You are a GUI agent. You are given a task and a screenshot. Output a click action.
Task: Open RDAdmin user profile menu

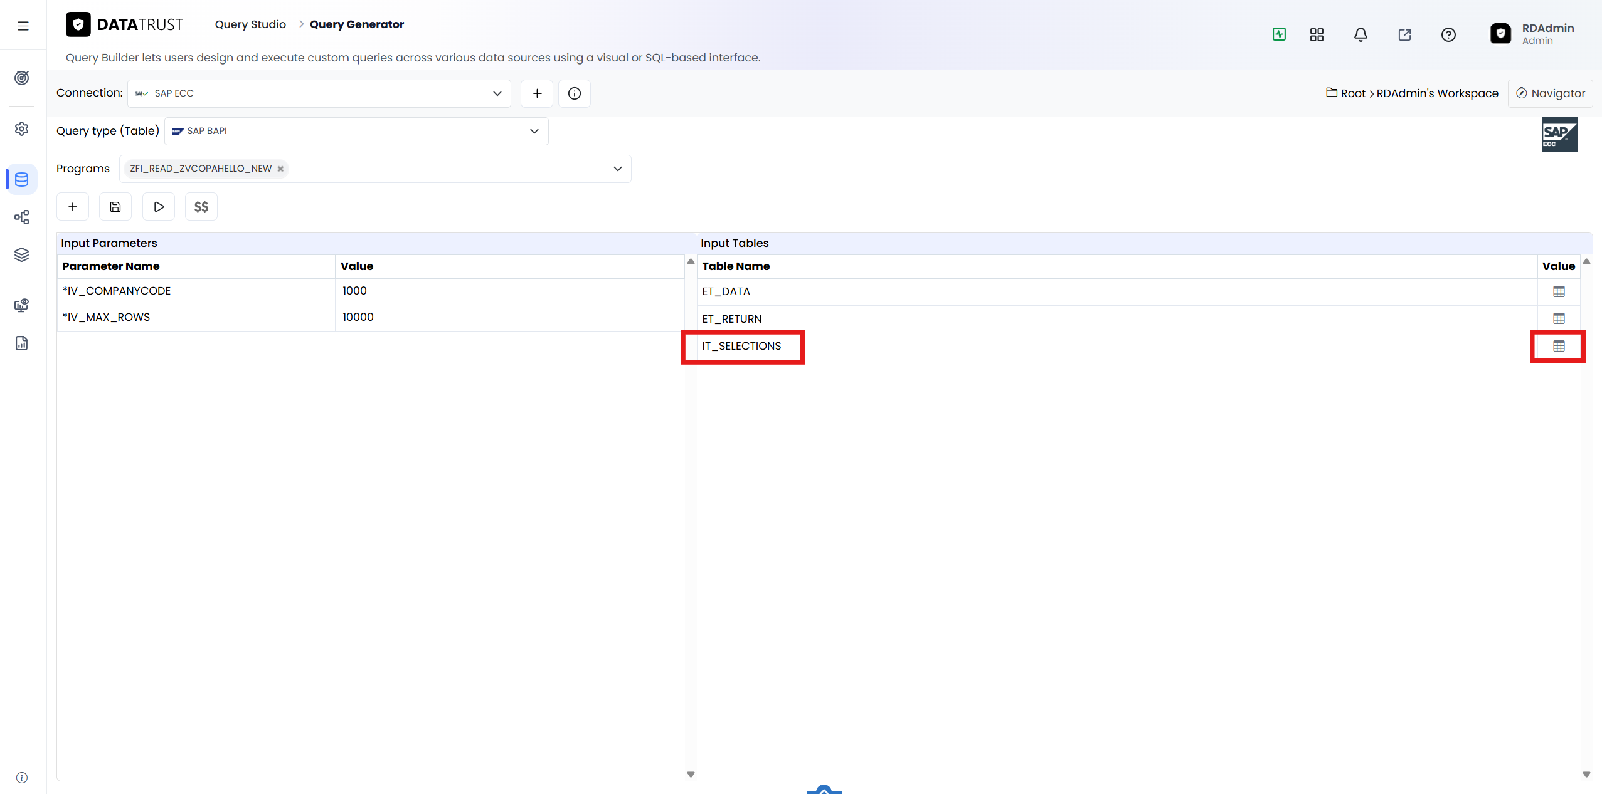coord(1532,34)
